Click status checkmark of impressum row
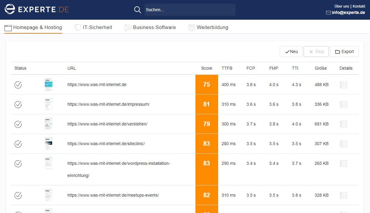 [18, 104]
